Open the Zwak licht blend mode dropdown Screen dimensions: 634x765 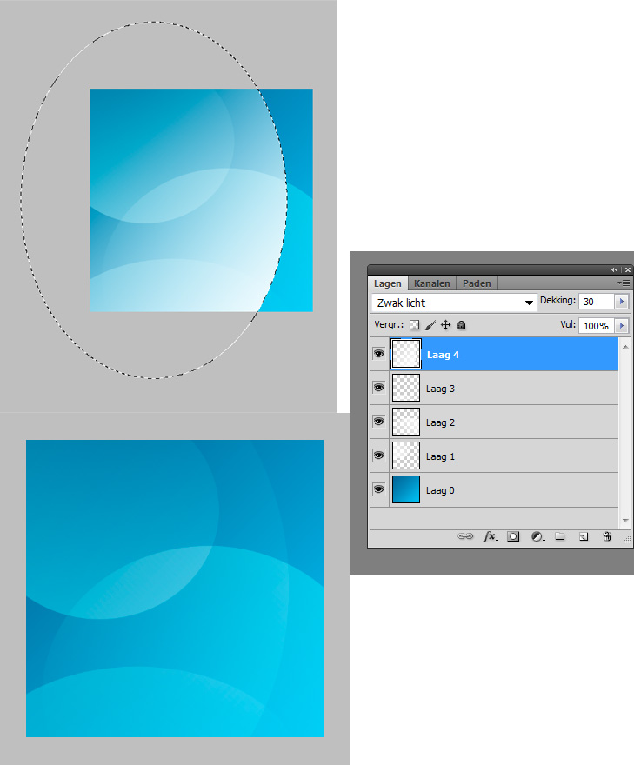point(454,303)
